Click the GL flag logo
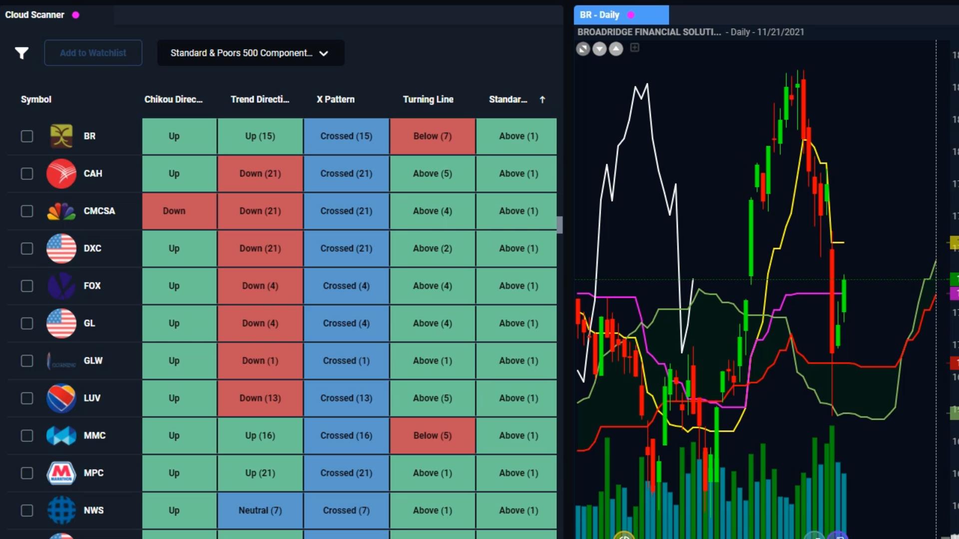 coord(61,323)
